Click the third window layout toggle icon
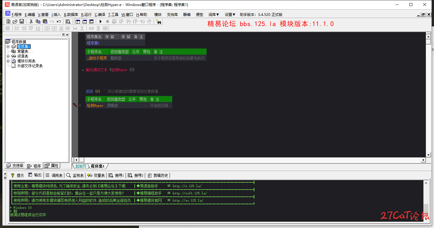This screenshot has width=434, height=228. click(x=91, y=21)
